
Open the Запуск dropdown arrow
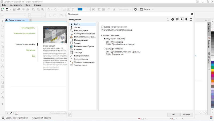click(153, 9)
